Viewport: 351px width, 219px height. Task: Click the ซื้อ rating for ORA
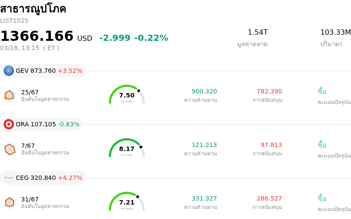322,145
